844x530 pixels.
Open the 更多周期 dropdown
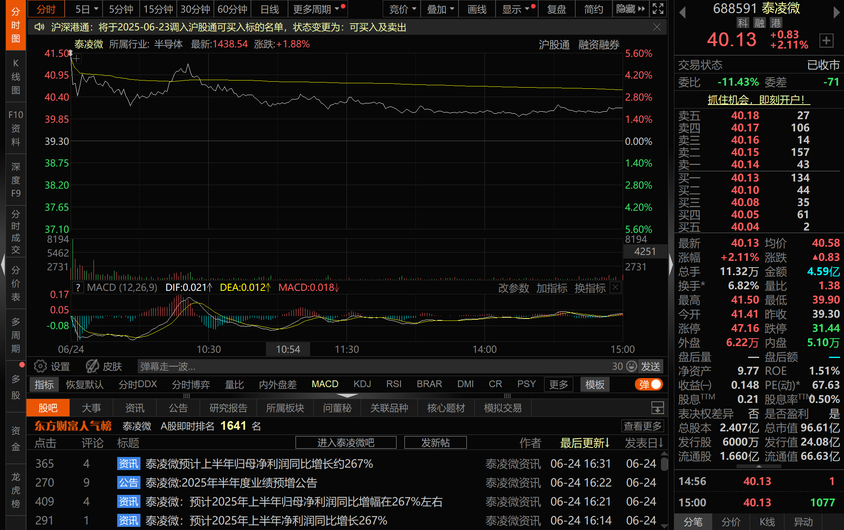[318, 9]
